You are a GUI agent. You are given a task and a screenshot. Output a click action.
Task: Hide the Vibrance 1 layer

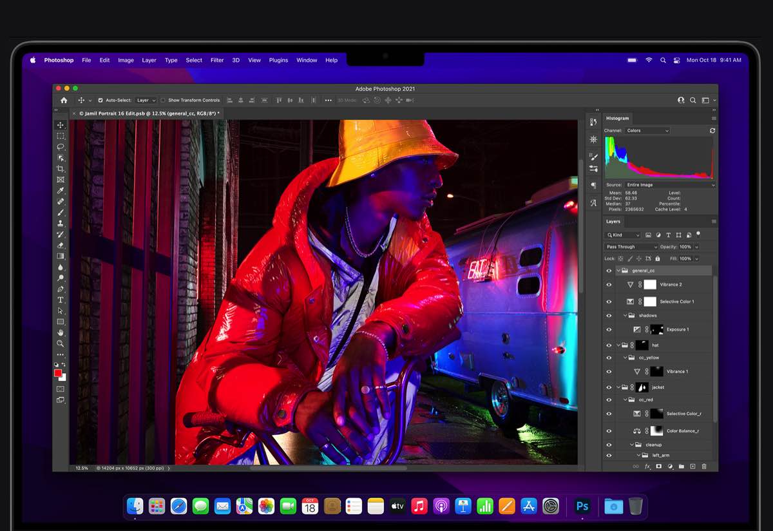coord(609,372)
